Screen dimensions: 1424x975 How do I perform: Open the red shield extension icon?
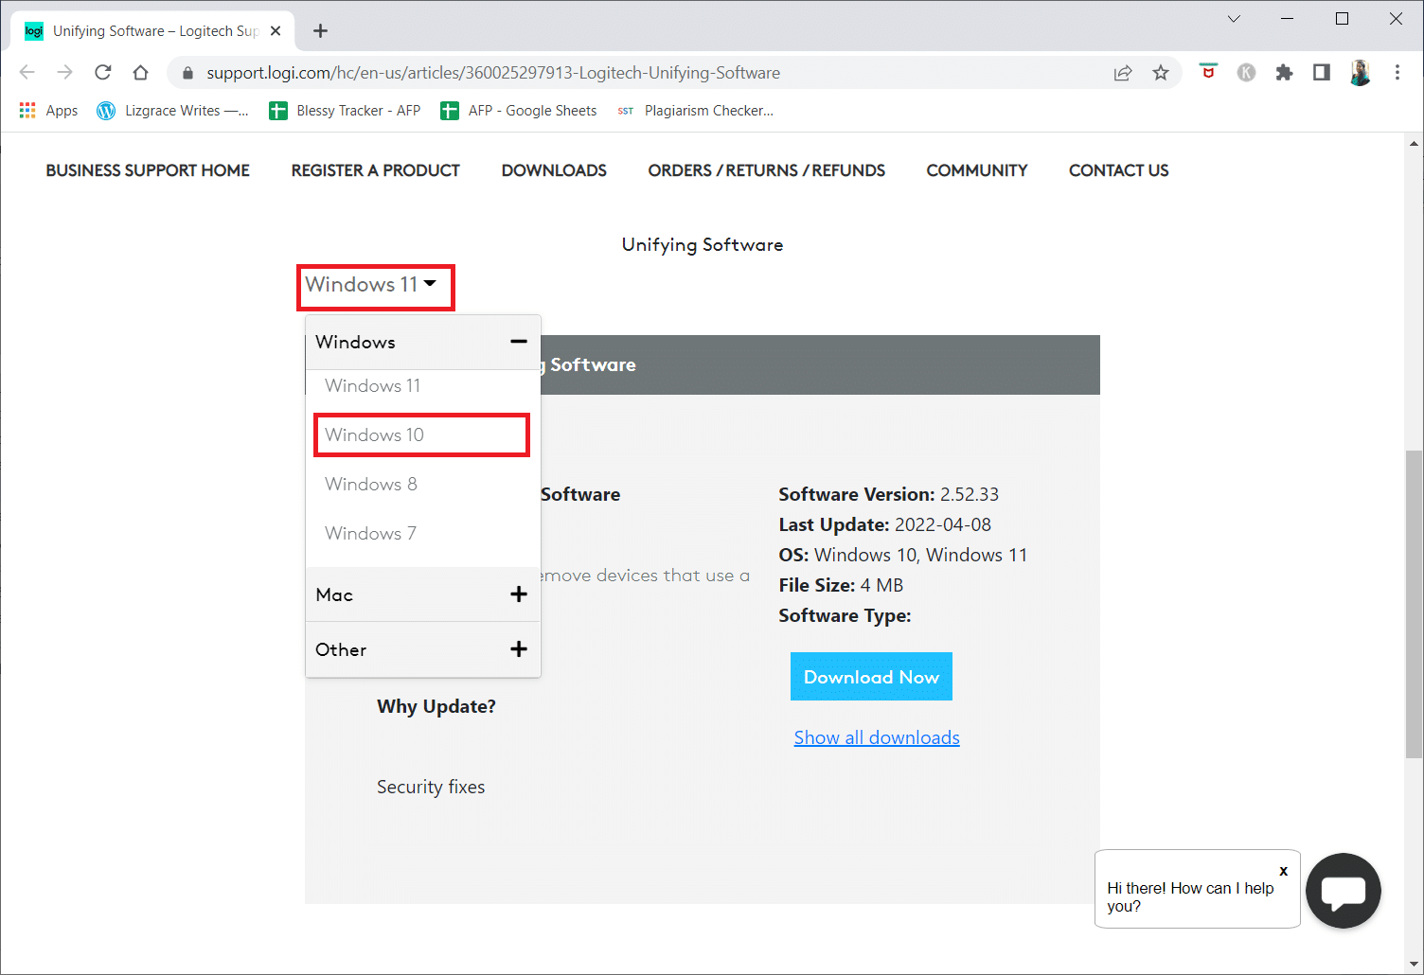pyautogui.click(x=1208, y=72)
